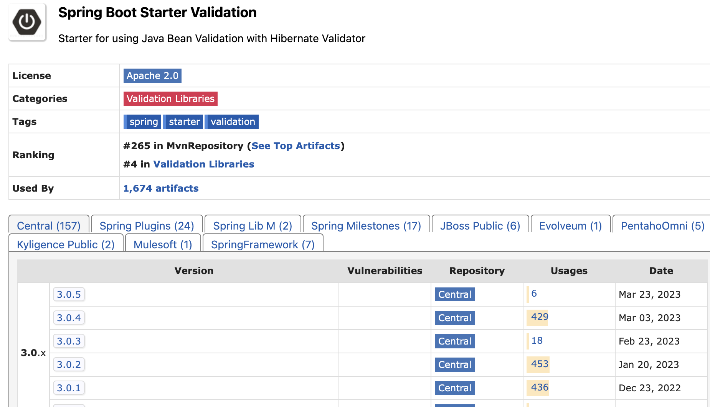
Task: Click the date Mar 03, 2023
Action: coord(649,318)
